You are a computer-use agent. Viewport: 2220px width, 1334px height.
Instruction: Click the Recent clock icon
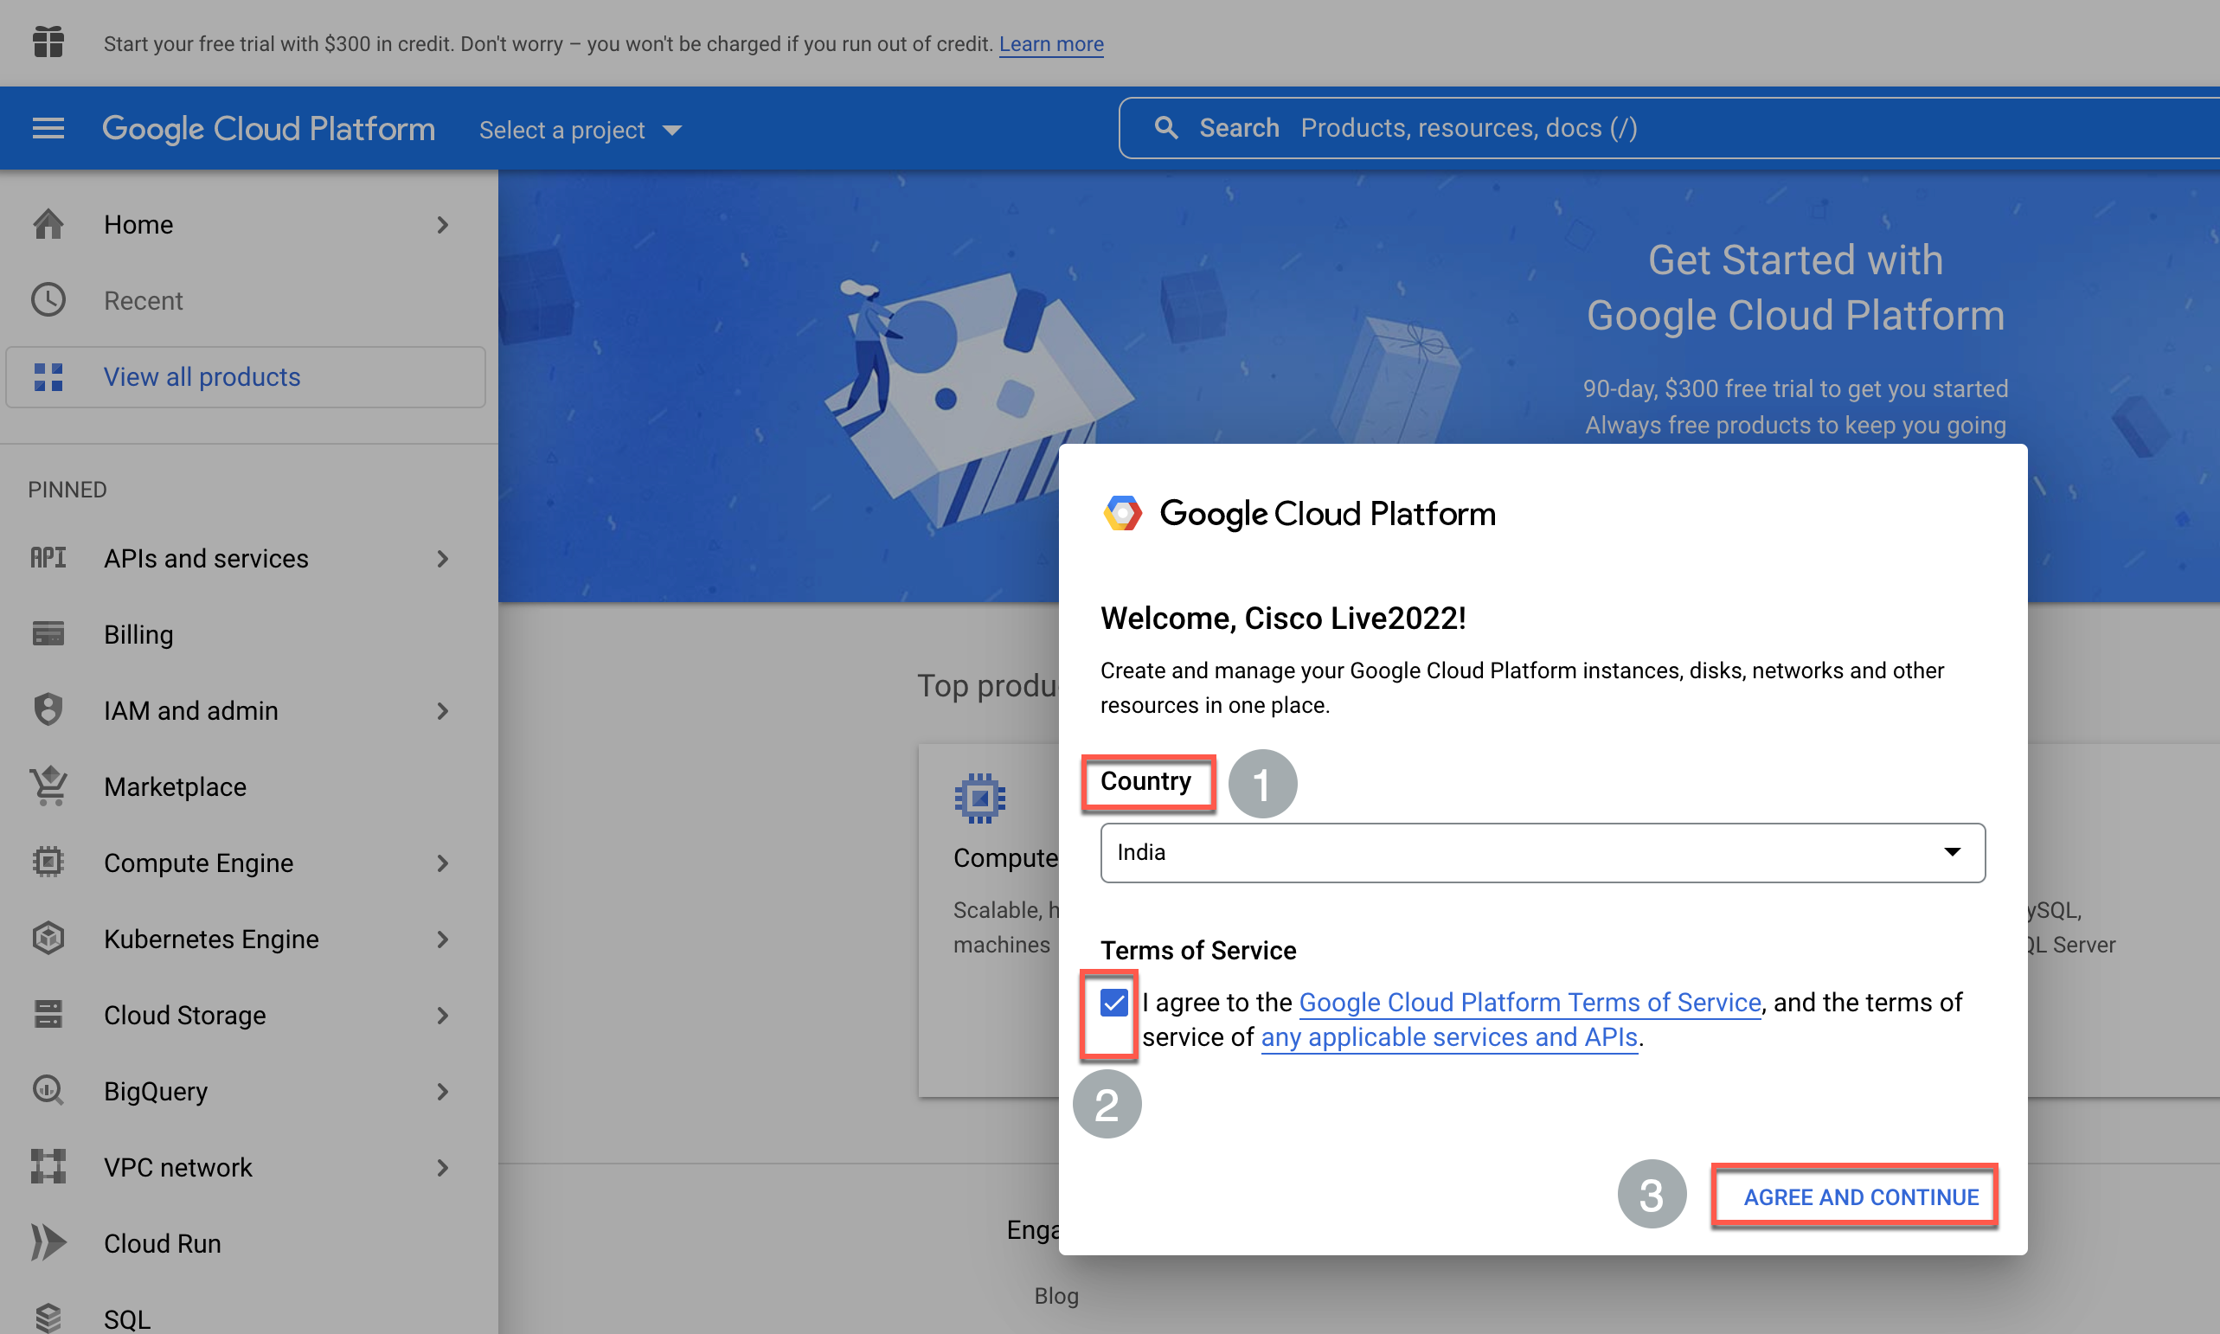click(x=48, y=300)
